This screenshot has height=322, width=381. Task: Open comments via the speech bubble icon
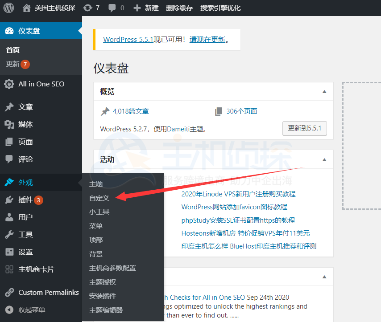tap(112, 8)
